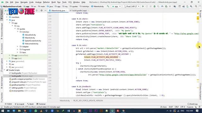Collapse the Activitys folder
Screen dimensions: 202x113
(18, 32)
